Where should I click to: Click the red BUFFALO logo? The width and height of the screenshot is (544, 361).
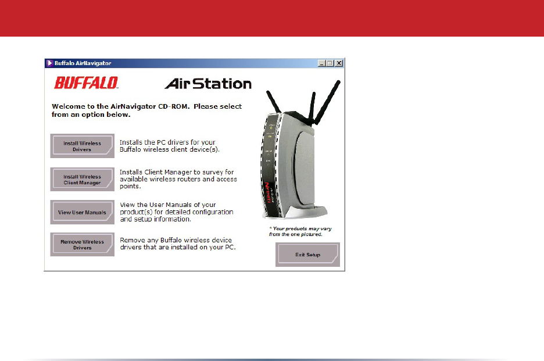86,83
